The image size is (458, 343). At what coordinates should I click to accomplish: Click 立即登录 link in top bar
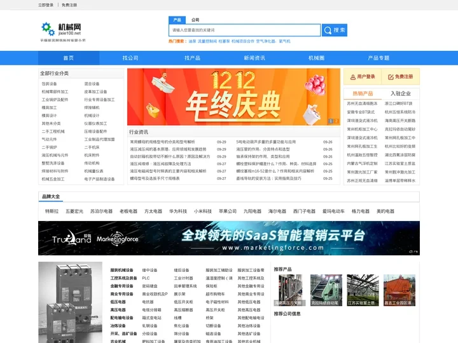(46, 5)
